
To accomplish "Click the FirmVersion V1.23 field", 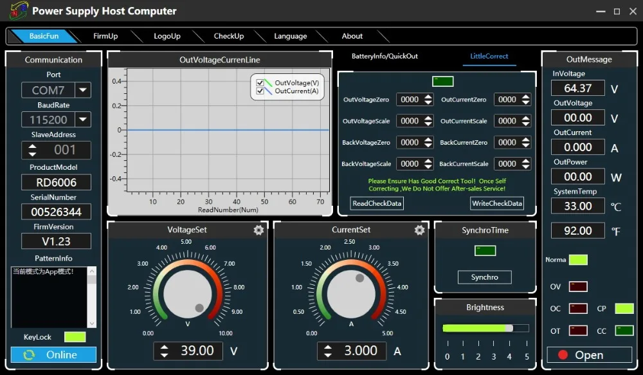I will (x=56, y=241).
